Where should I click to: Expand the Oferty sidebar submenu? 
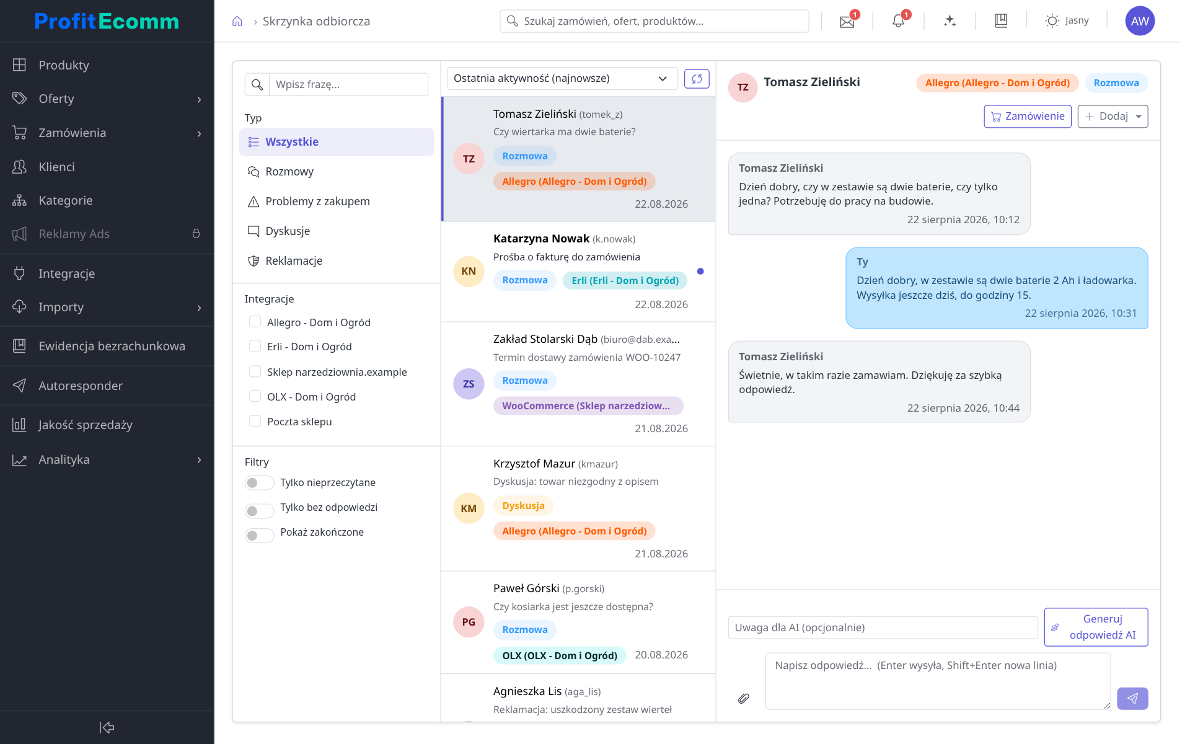[x=199, y=99]
